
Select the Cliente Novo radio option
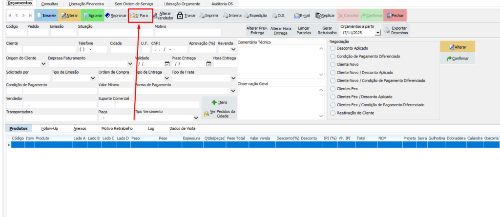[333, 64]
